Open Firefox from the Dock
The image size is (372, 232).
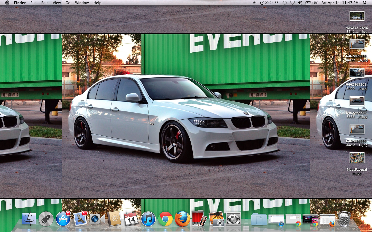coord(182,219)
